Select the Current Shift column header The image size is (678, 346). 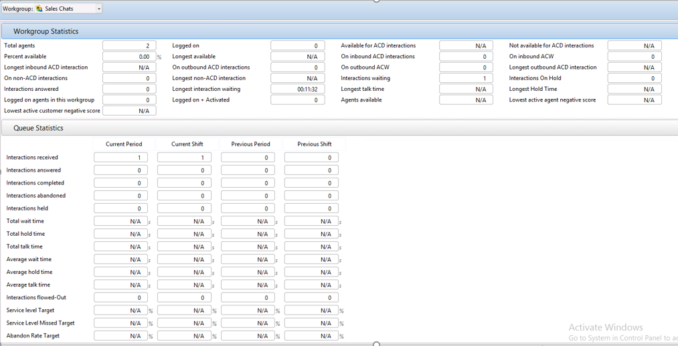[187, 144]
